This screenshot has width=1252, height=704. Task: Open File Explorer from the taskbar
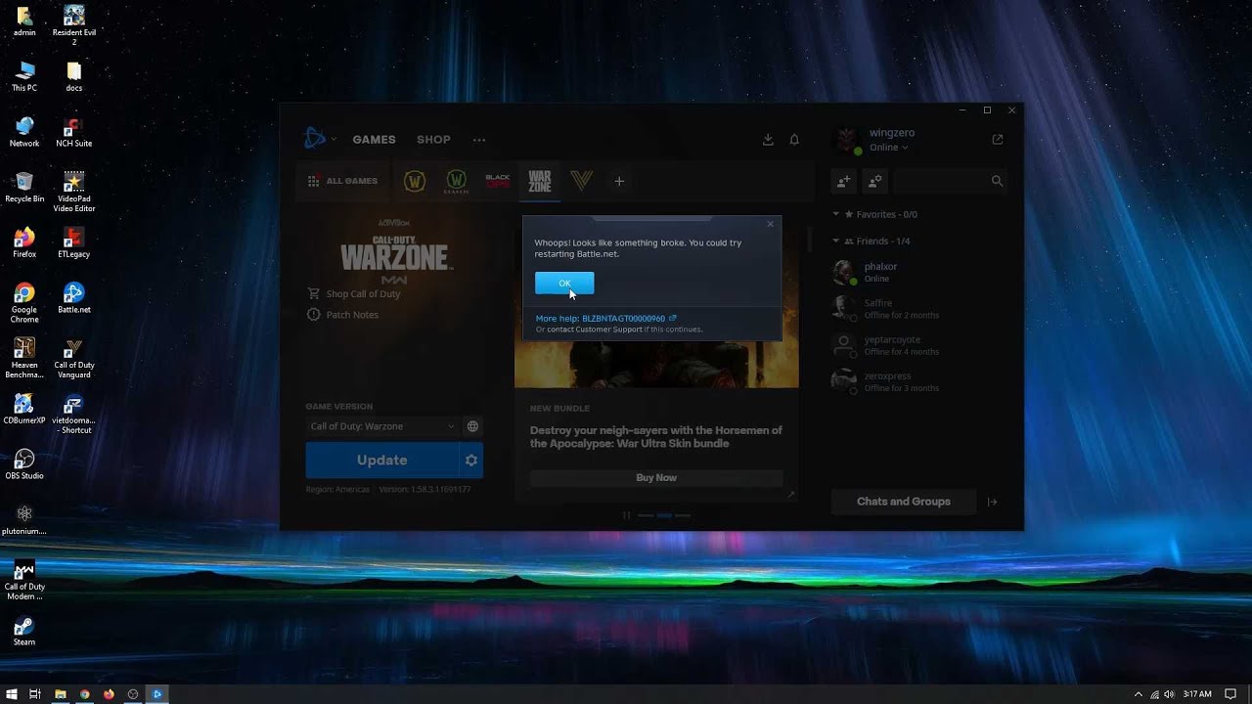pyautogui.click(x=61, y=694)
